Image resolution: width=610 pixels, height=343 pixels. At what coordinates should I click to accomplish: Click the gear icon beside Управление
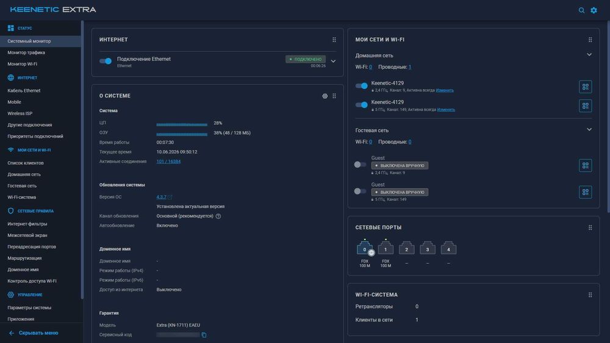10,294
